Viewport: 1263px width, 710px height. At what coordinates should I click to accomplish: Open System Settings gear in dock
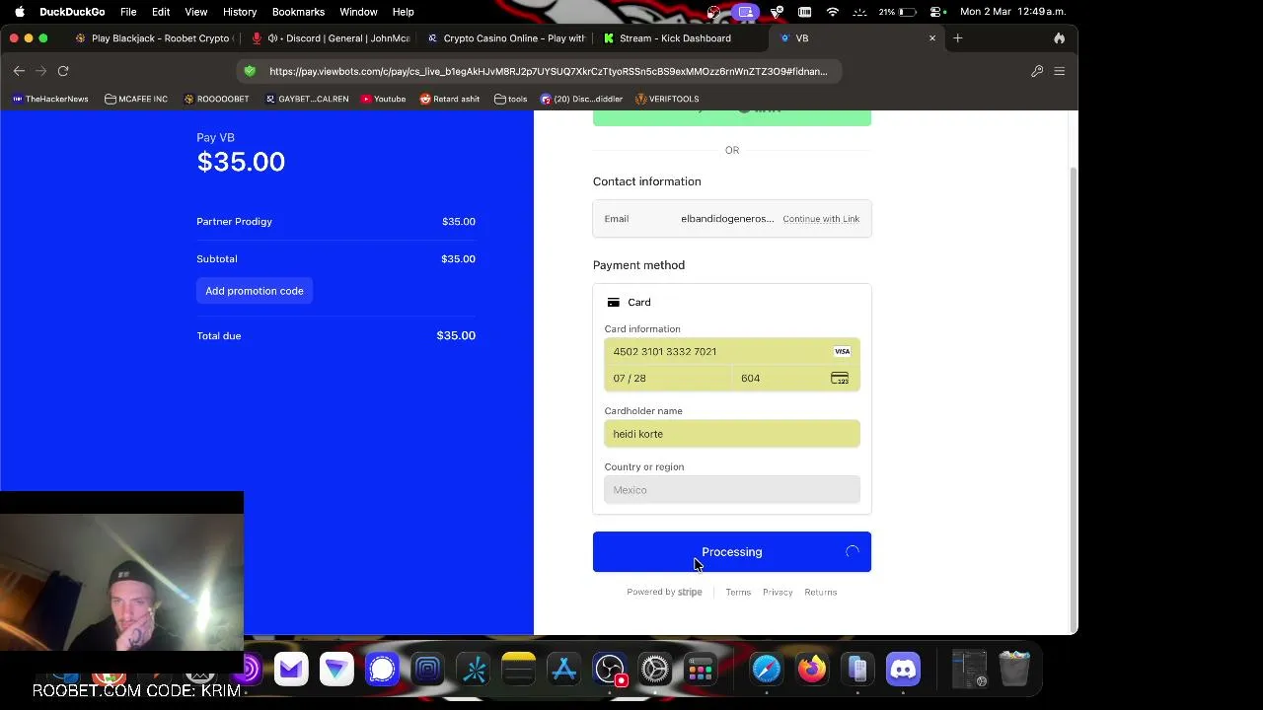click(655, 670)
